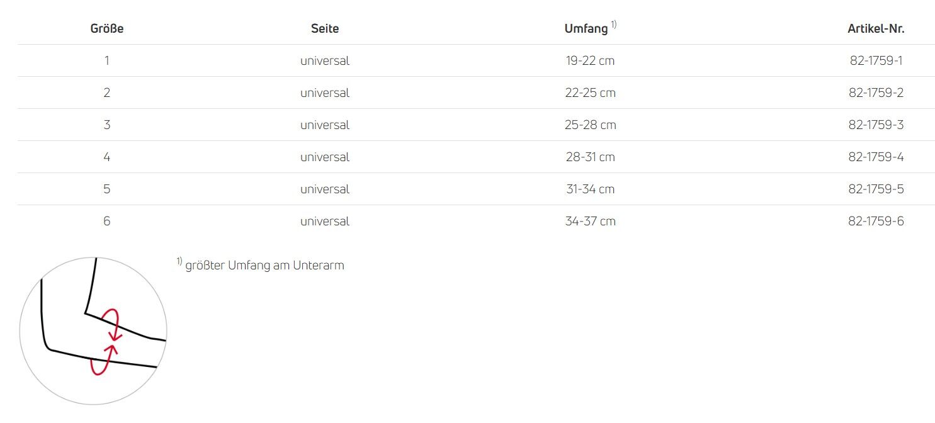Click size number 5 in Größe column
Screen dimensions: 935x423
pyautogui.click(x=107, y=189)
